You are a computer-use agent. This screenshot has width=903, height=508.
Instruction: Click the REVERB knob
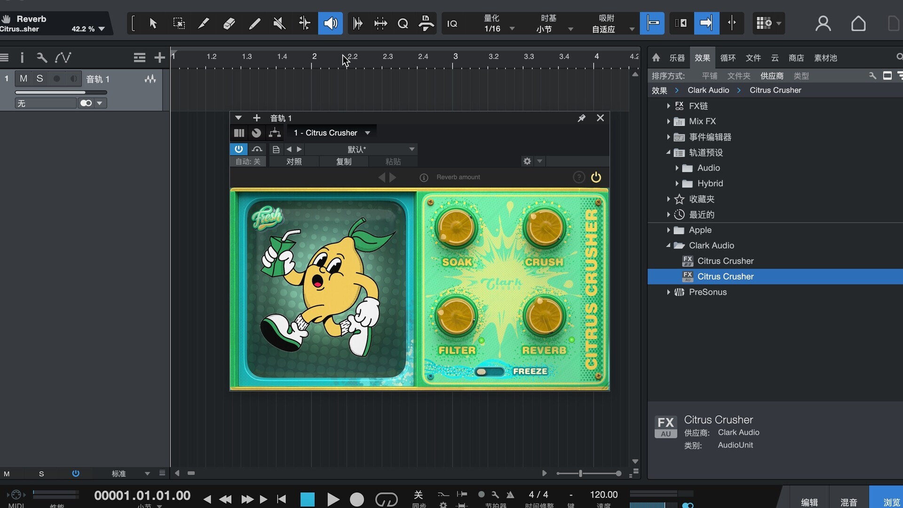click(x=544, y=317)
